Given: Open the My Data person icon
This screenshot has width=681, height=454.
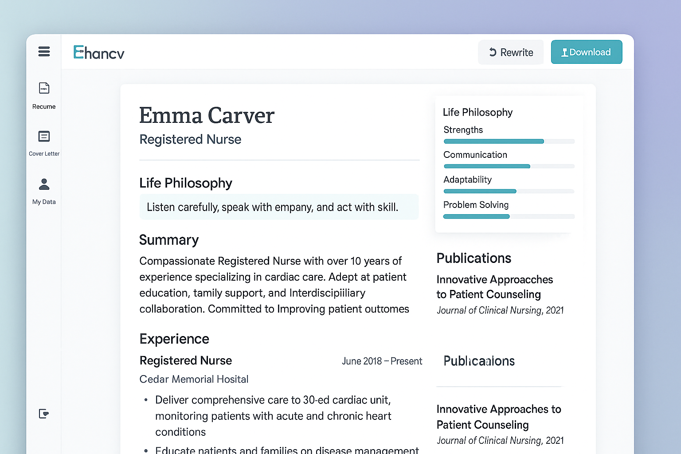Looking at the screenshot, I should coord(44,184).
